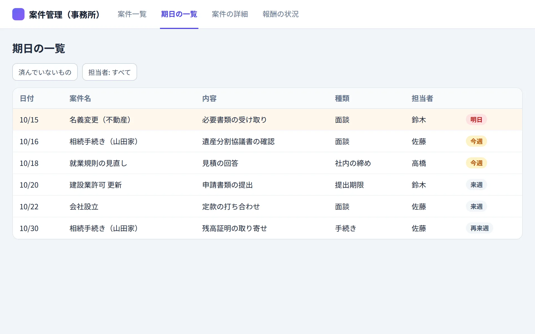Viewport: 535px width, 334px height.
Task: Click the 日付 column header
Action: pos(27,99)
